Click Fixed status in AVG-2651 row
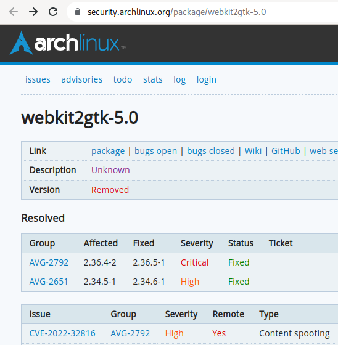The image size is (338, 345). click(x=239, y=282)
